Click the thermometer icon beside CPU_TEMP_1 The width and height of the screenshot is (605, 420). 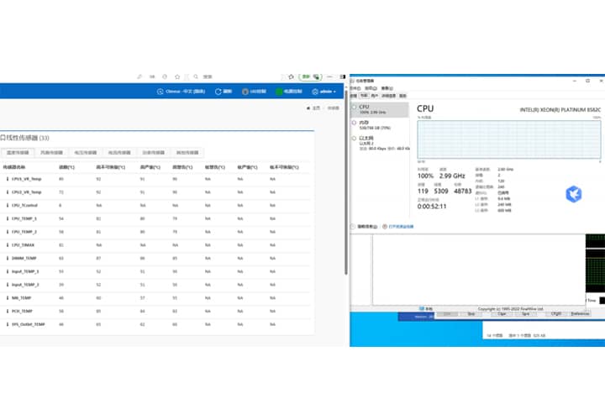7,218
